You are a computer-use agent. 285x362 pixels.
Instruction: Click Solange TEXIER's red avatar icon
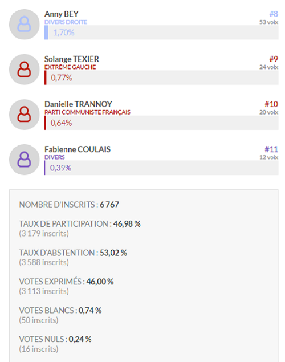pos(25,69)
